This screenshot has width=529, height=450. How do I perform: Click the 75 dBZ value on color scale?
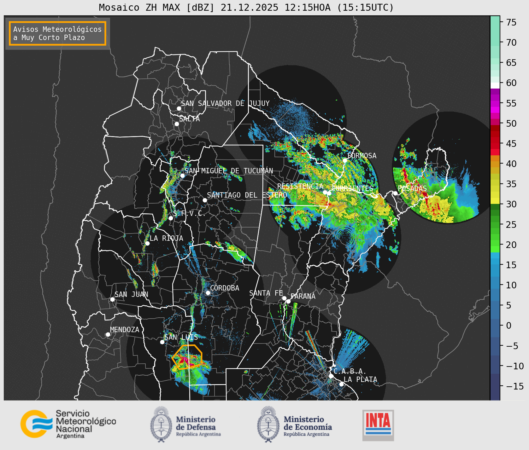[511, 22]
